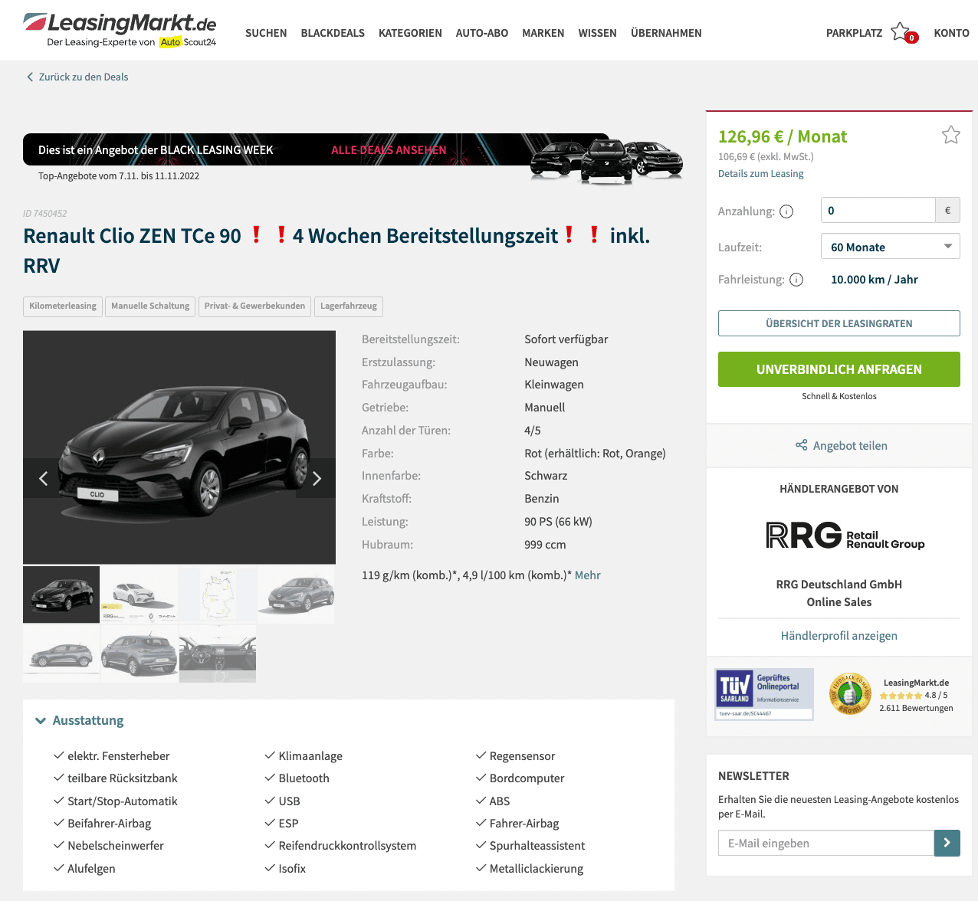Open the eKomi rating seal
Image resolution: width=978 pixels, height=901 pixels.
pos(850,694)
